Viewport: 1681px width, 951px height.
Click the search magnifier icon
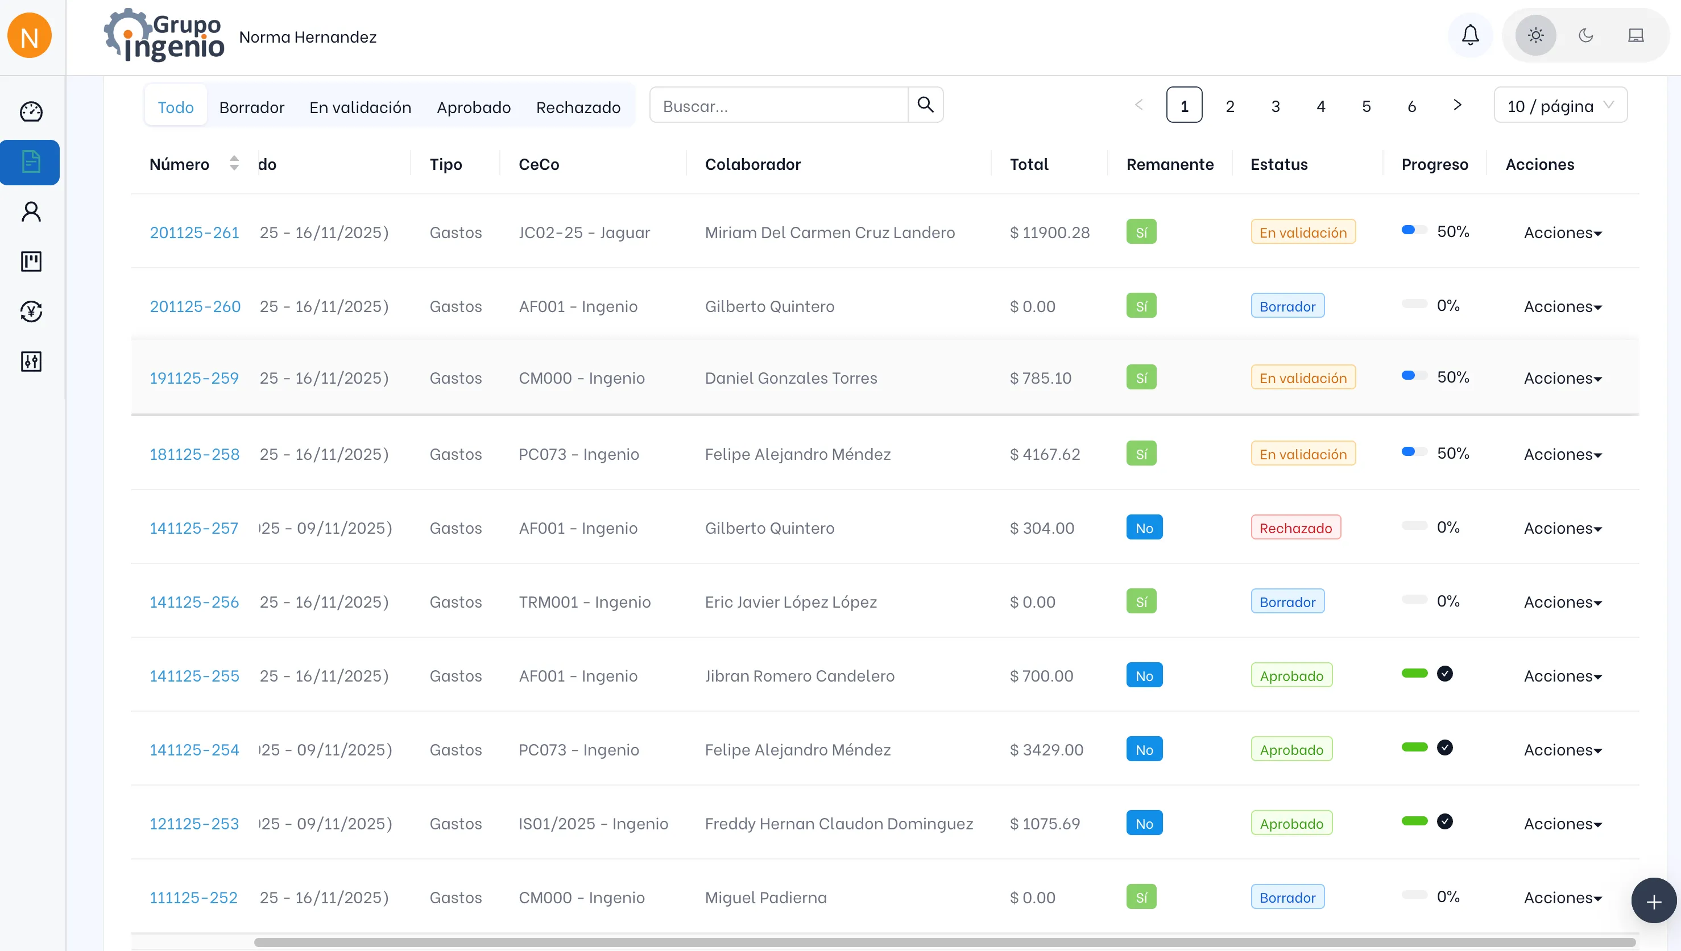tap(925, 105)
